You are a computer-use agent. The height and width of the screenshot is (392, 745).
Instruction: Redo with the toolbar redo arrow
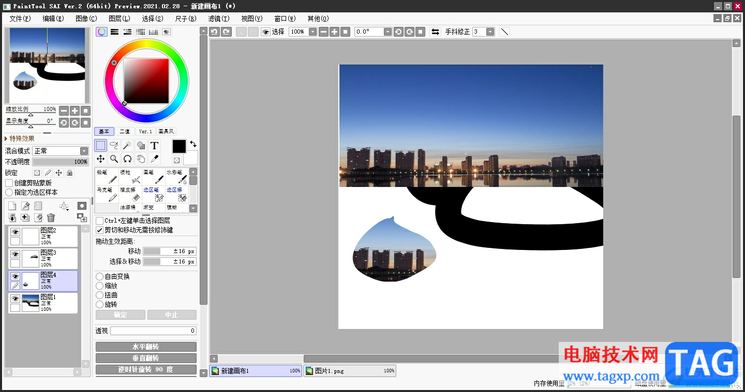226,32
